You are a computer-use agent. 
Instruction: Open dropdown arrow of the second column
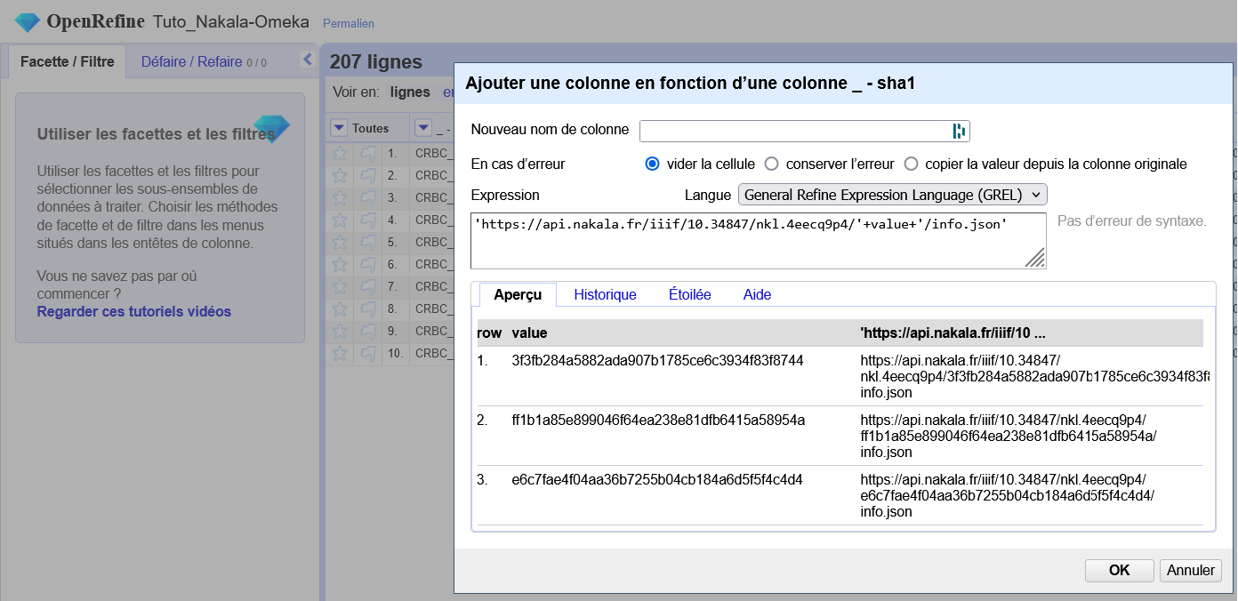tap(423, 128)
